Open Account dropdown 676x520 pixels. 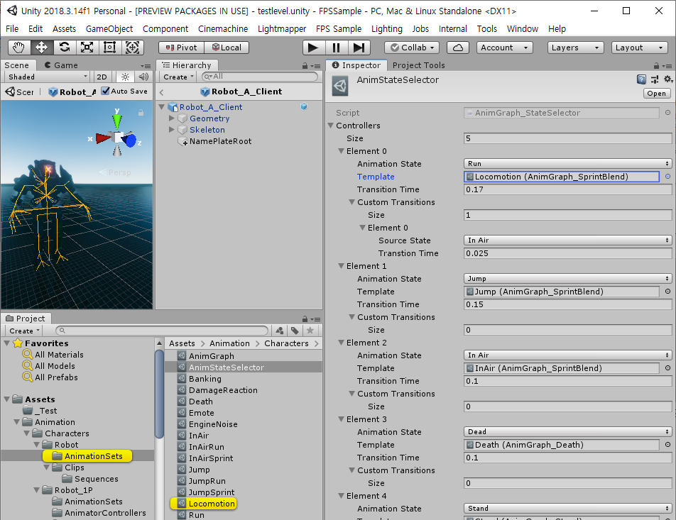tap(504, 48)
